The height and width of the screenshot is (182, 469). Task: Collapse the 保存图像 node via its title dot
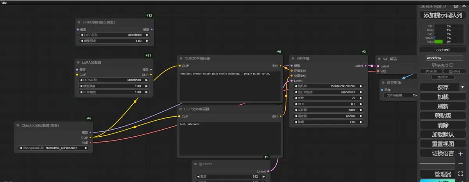tap(384, 82)
